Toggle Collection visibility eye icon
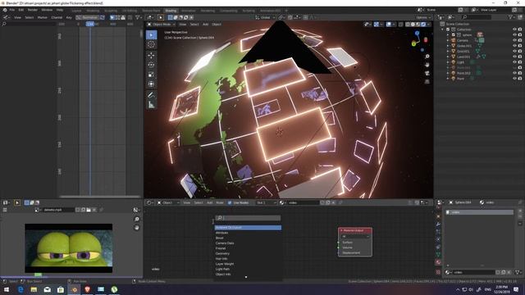Viewport: 525px width, 295px height. coord(514,29)
